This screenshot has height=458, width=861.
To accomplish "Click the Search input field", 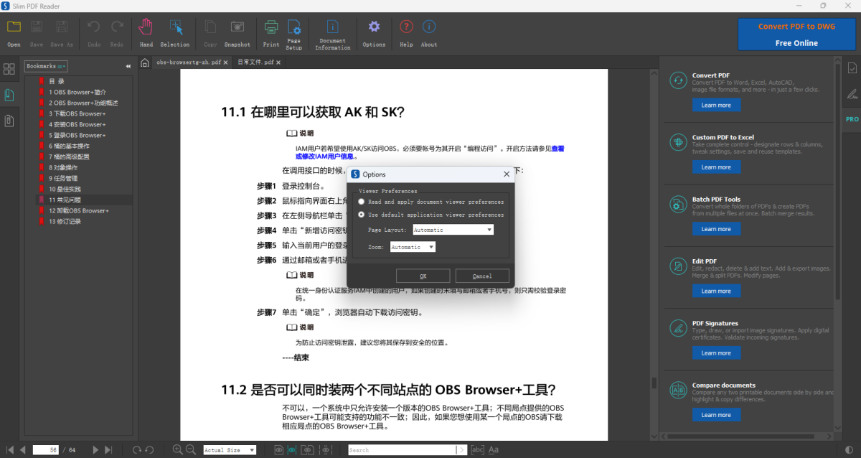I will point(402,450).
